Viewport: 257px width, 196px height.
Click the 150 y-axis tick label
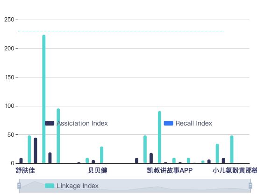pos(9,77)
